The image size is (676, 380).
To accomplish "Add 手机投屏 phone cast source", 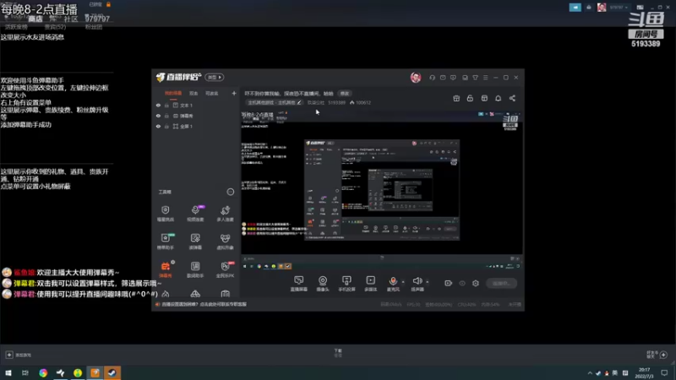I will [x=346, y=284].
